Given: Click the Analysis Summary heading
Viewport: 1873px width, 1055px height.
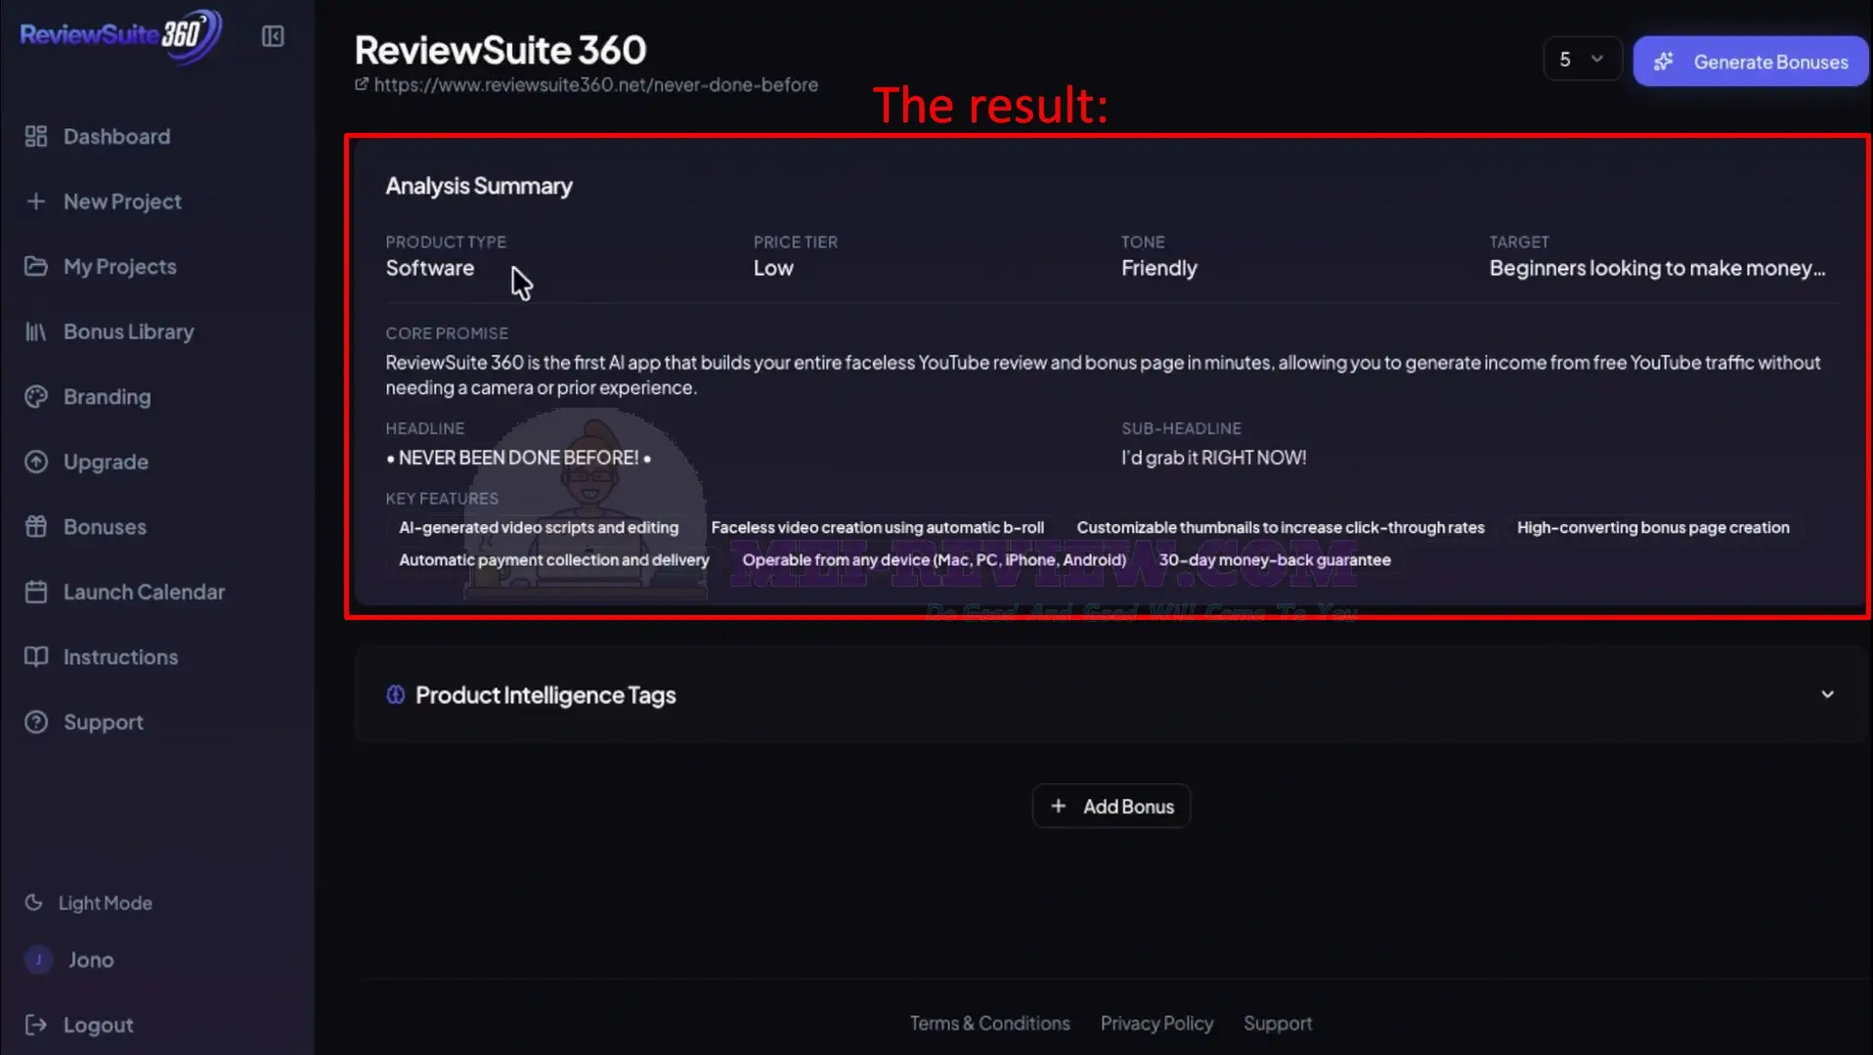Looking at the screenshot, I should [479, 186].
